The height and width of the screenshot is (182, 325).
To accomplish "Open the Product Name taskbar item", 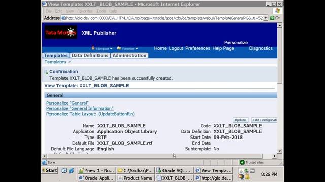I will 136,178.
